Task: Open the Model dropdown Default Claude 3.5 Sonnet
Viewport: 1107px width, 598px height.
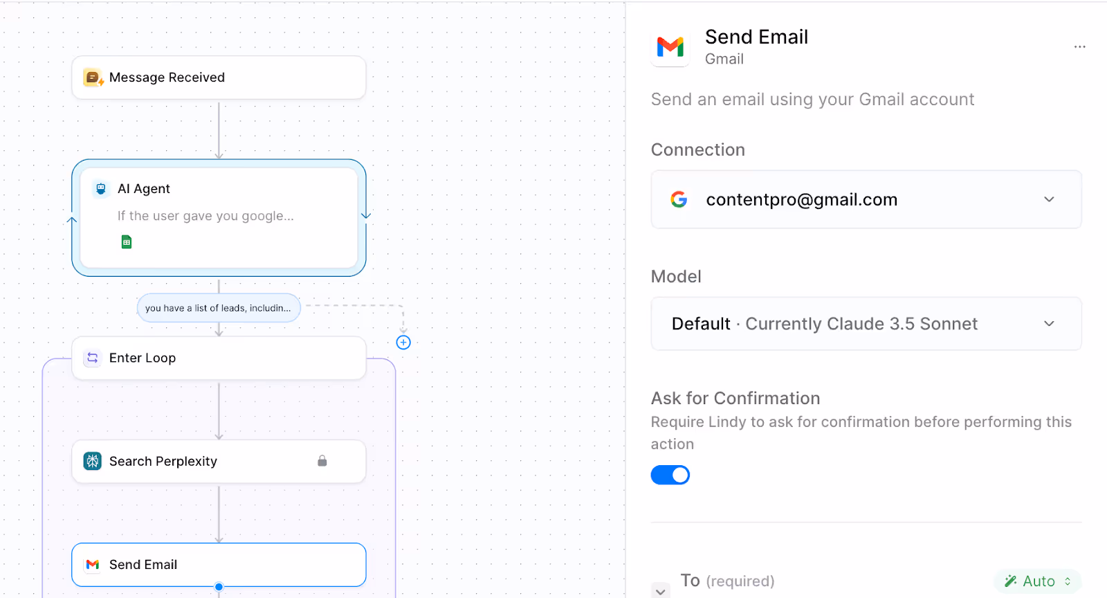Action: (866, 324)
